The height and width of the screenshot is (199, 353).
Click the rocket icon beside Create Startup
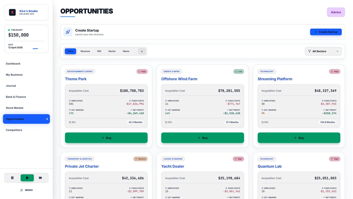68,32
